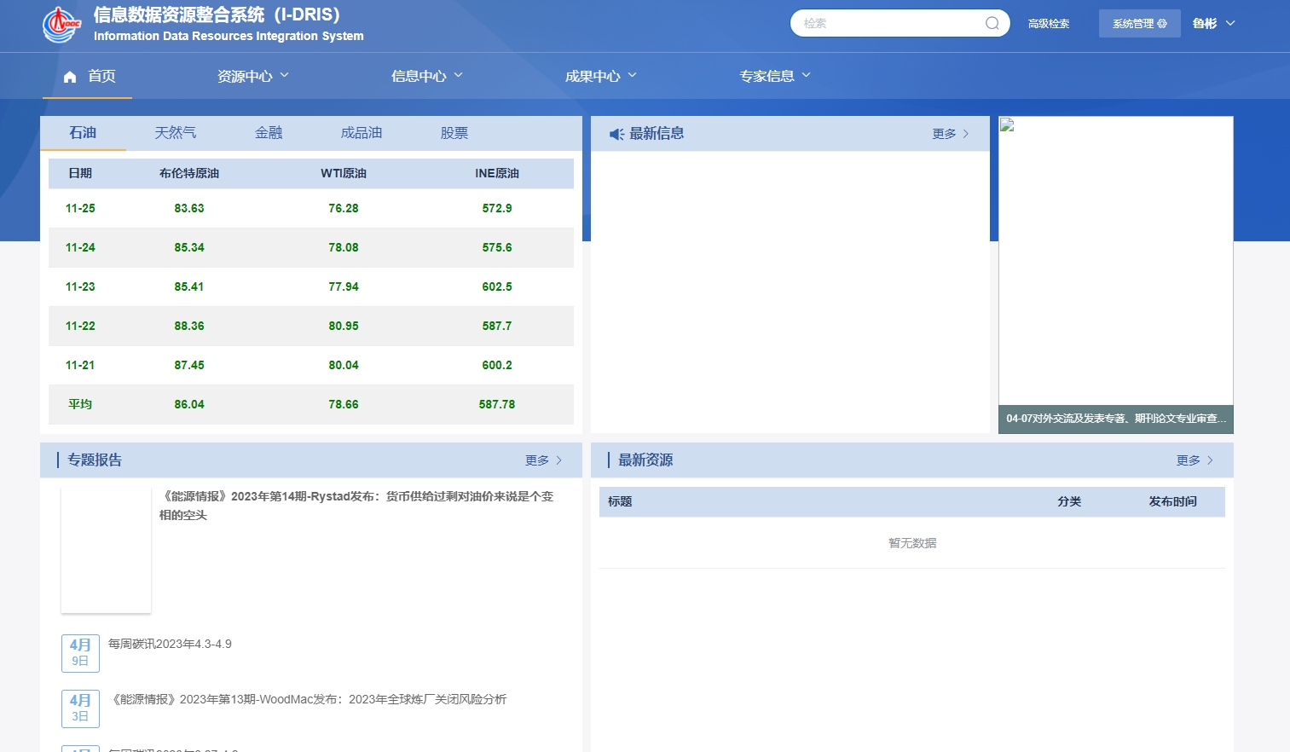Image resolution: width=1290 pixels, height=752 pixels.
Task: Click the 专题报告 panel heading
Action: pos(95,460)
